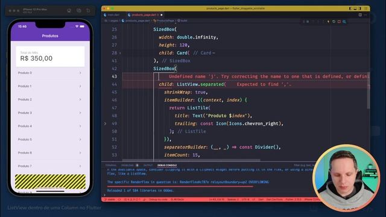Viewport: 386px width, 217px height.
Task: Click the git branch item in status bar
Action: [110, 200]
